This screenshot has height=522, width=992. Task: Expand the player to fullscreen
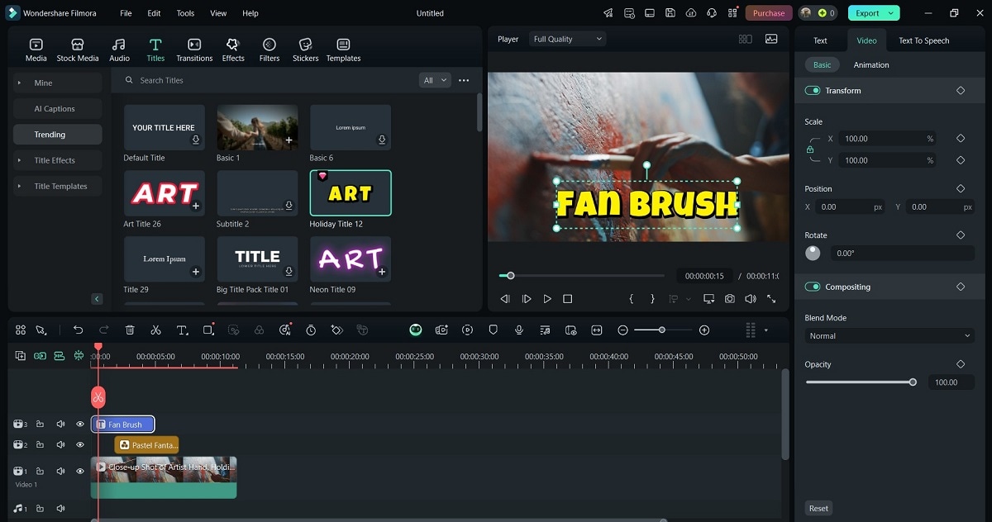pyautogui.click(x=771, y=299)
